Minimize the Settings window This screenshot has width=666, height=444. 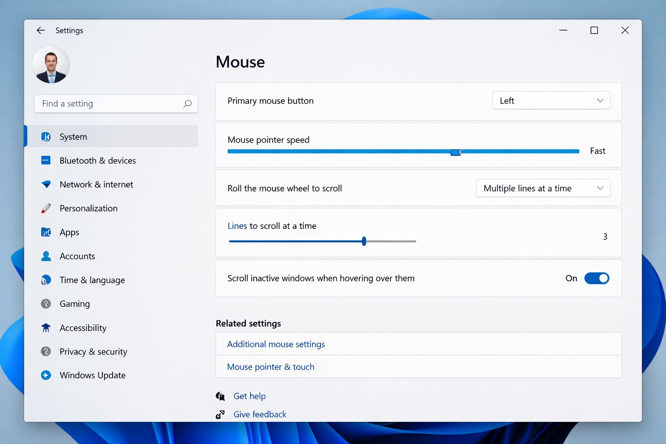click(563, 30)
